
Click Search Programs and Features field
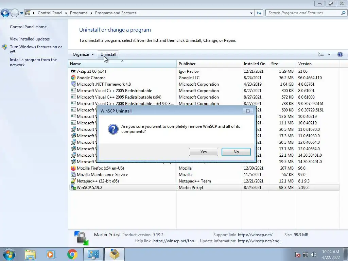coord(303,13)
